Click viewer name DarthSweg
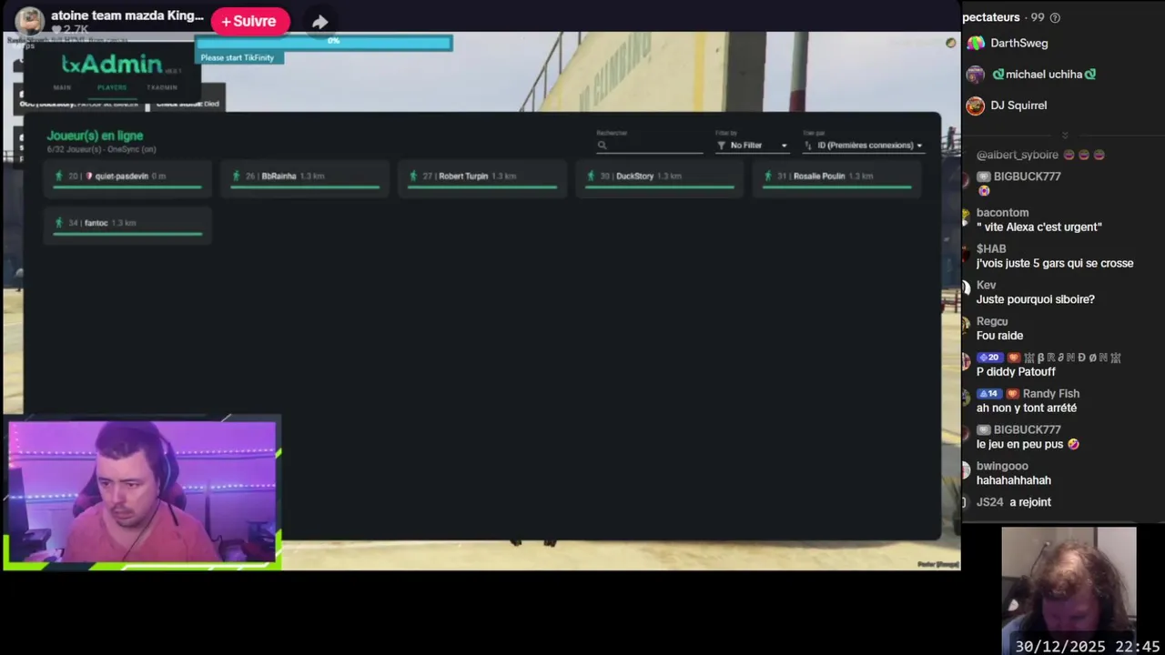This screenshot has width=1165, height=655. click(x=1018, y=43)
